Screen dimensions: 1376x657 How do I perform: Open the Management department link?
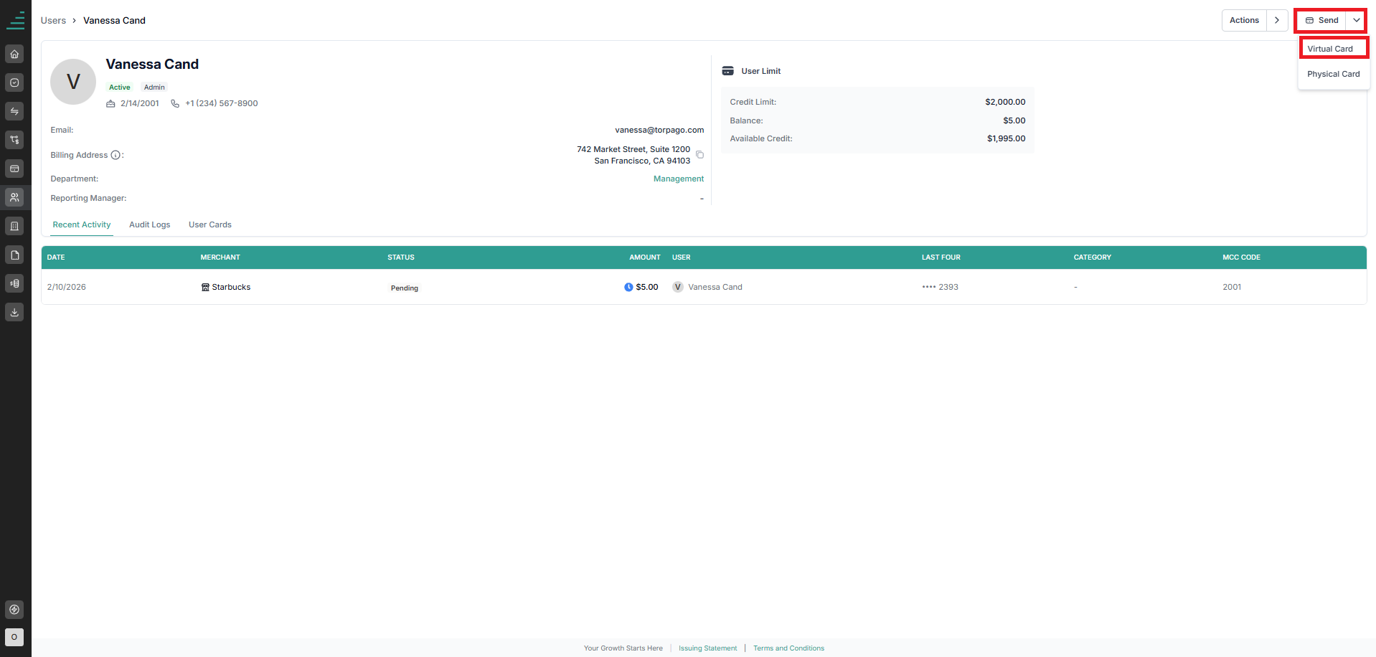679,179
